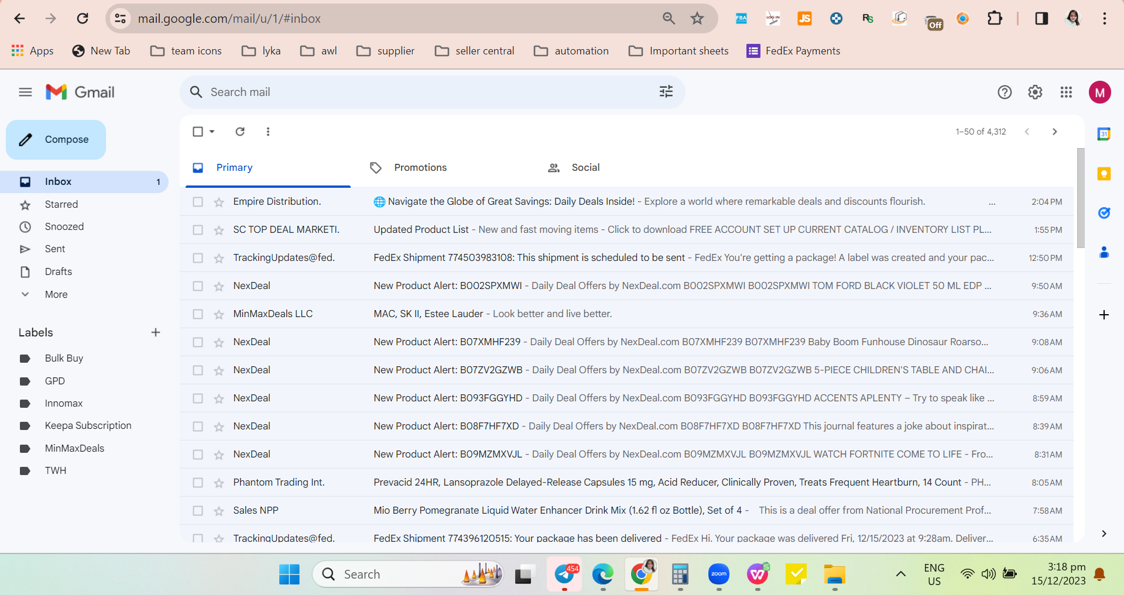Open Drafts folder
Screen dimensions: 1124x595
(x=84, y=271)
